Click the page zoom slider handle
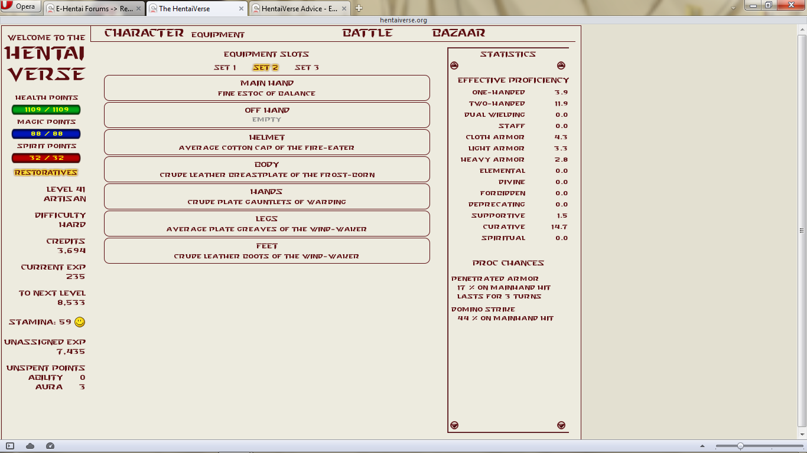Image resolution: width=807 pixels, height=453 pixels. (x=740, y=446)
